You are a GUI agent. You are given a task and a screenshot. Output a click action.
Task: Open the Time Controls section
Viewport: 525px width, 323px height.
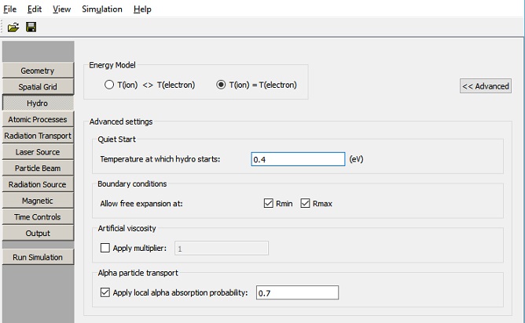click(x=38, y=217)
